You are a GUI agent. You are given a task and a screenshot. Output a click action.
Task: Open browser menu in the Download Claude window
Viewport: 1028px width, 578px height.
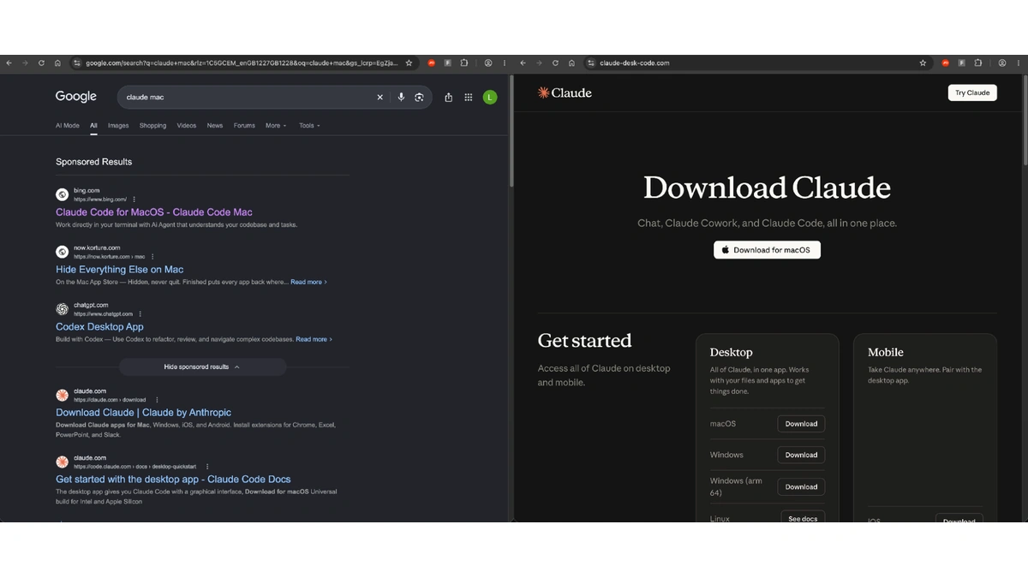point(1019,63)
